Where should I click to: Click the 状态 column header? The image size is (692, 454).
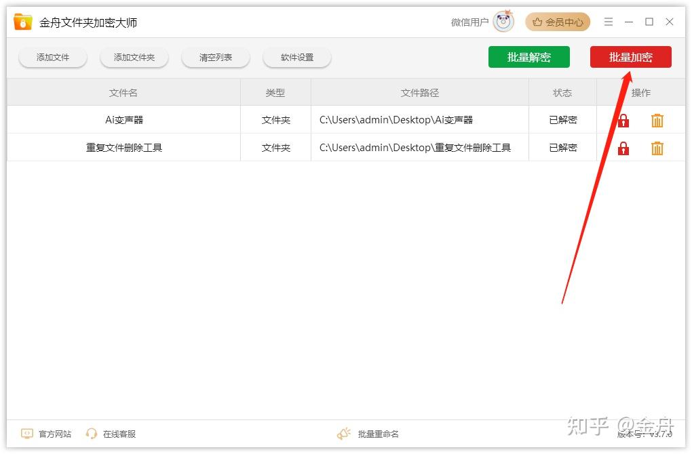(x=562, y=93)
